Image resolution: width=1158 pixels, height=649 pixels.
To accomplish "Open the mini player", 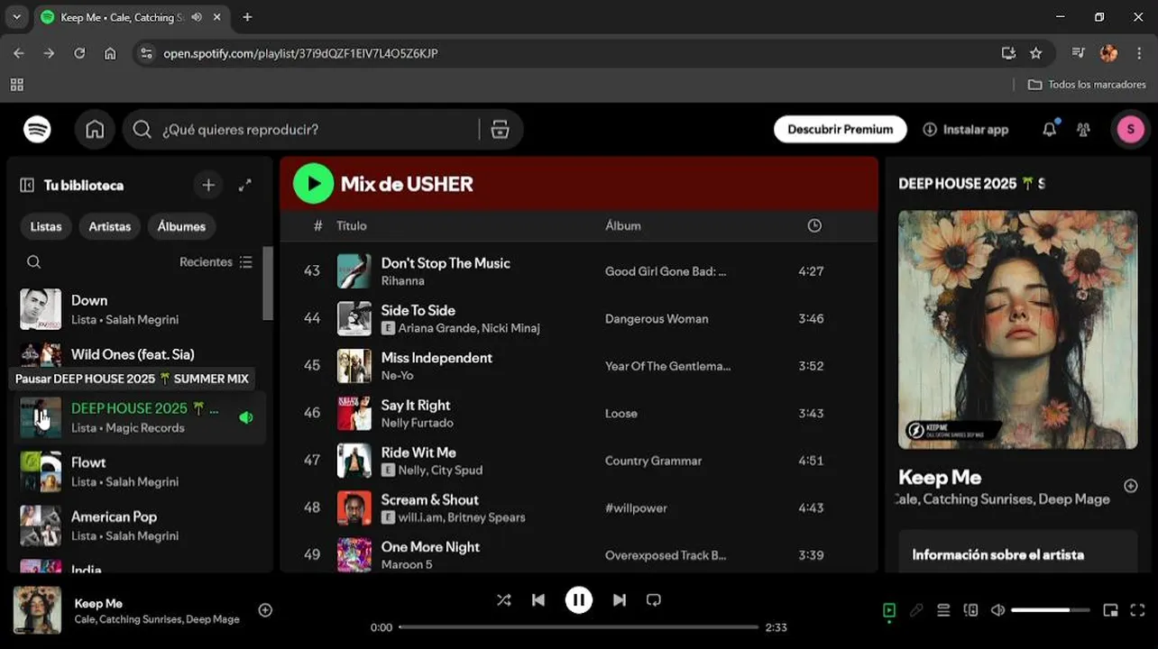I will pos(1110,610).
